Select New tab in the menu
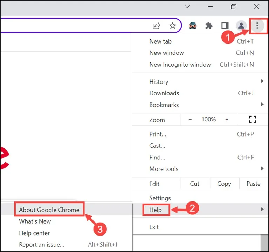The image size is (269, 252). click(x=200, y=41)
